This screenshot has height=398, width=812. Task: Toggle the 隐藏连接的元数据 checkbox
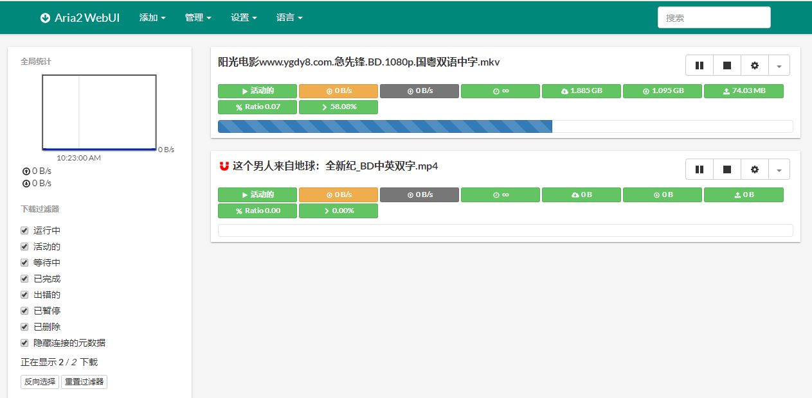point(24,343)
